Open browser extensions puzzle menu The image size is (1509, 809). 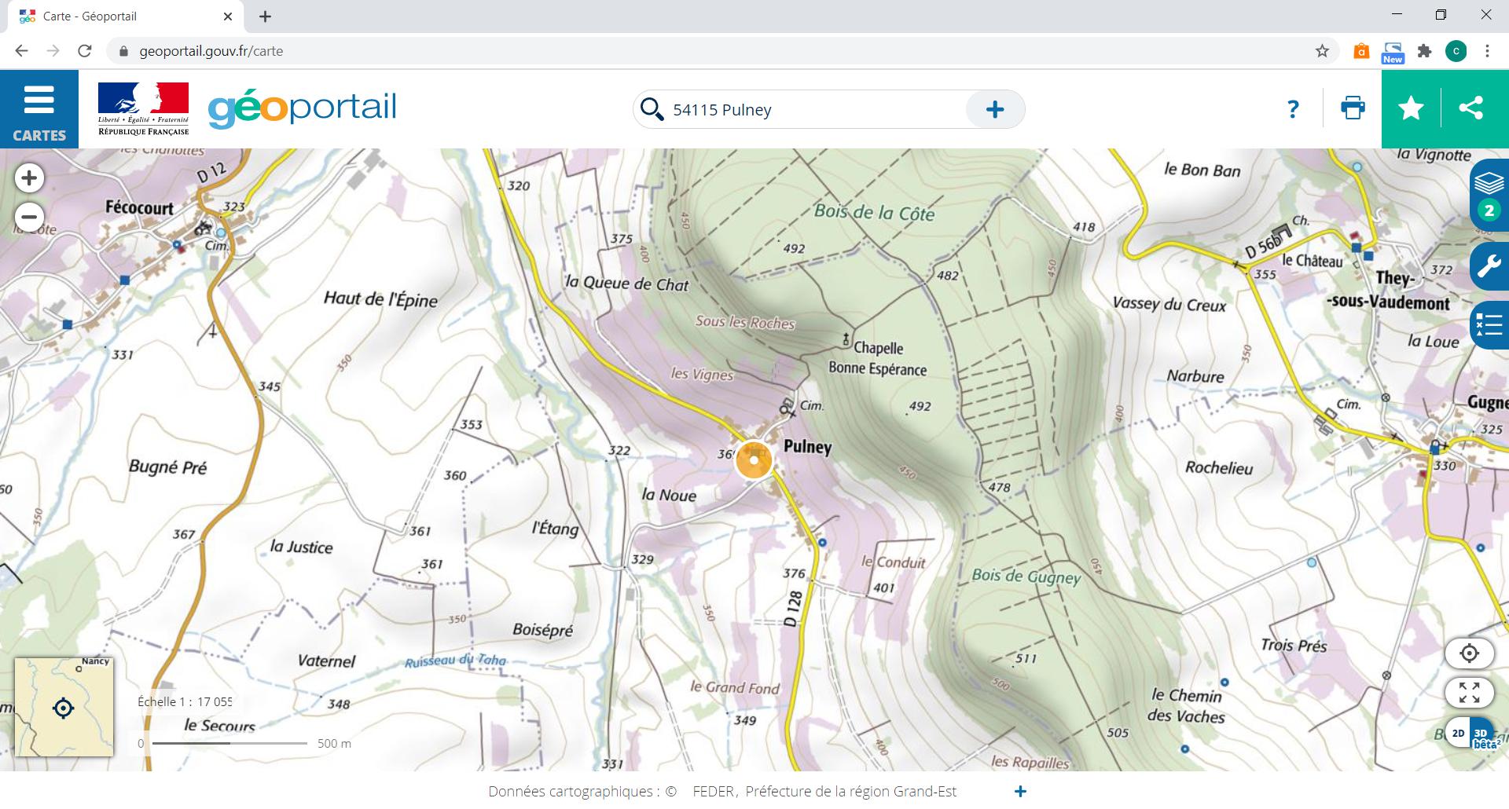pyautogui.click(x=1424, y=52)
